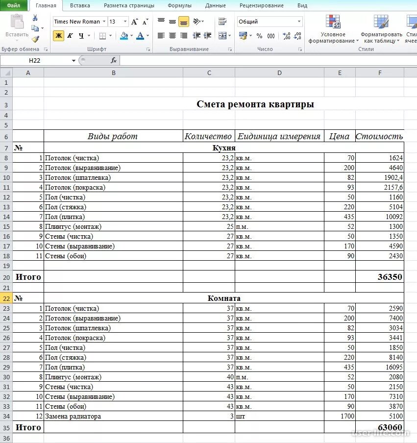The image size is (417, 443).
Task: Click the Cut scissors icon
Action: pos(35,18)
